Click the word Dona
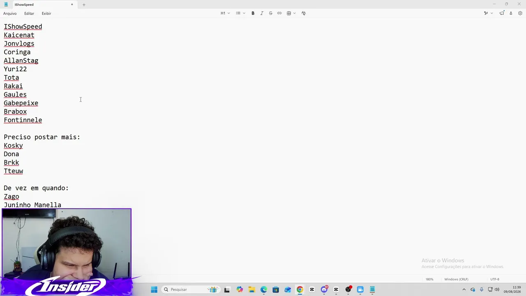526x296 pixels. point(12,154)
